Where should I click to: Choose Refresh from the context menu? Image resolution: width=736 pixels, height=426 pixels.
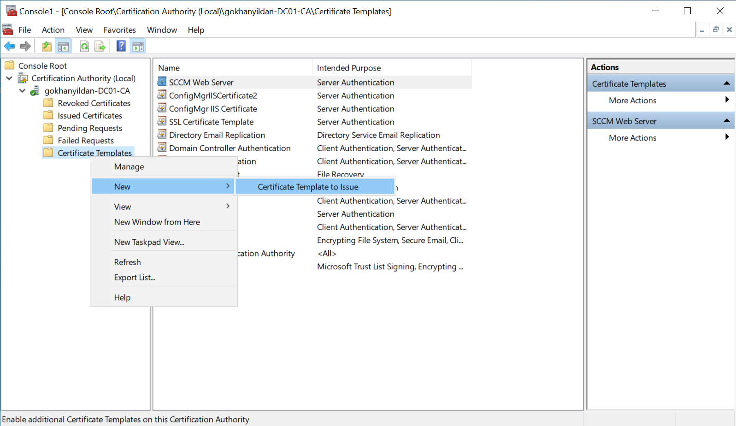point(164,262)
